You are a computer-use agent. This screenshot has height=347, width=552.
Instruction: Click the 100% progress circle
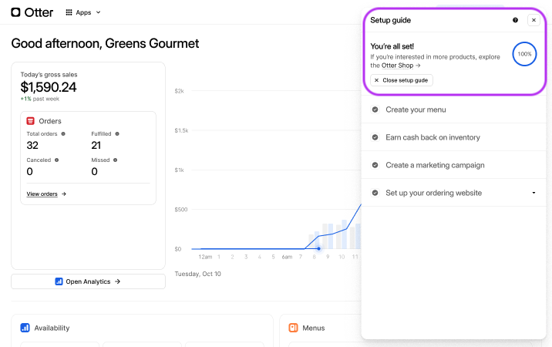(x=524, y=54)
